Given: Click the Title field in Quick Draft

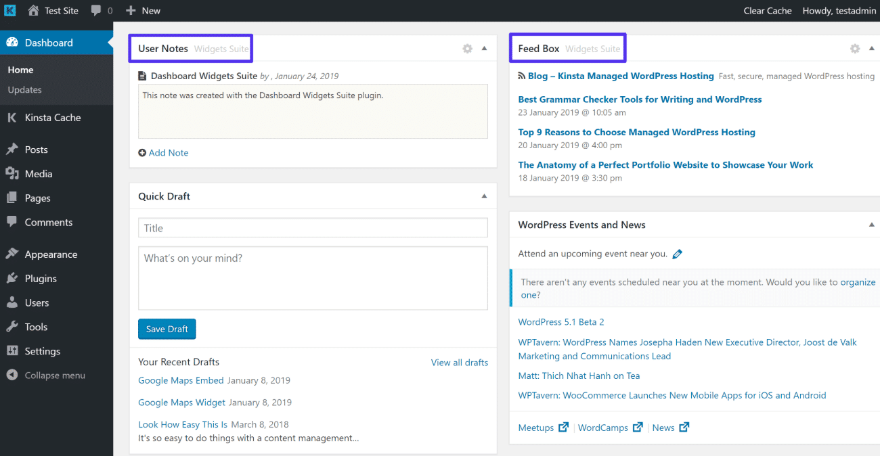Looking at the screenshot, I should point(313,227).
